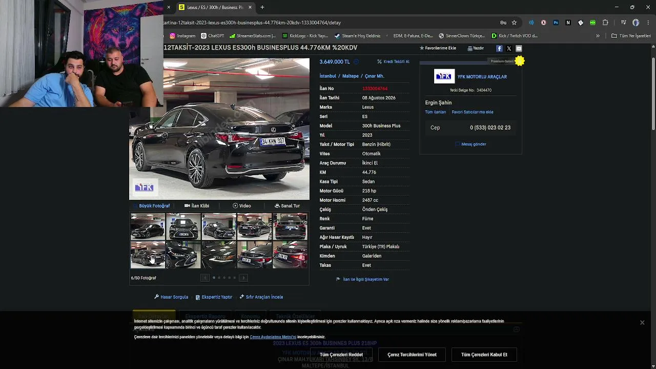View the seller's Tüm ilanları
This screenshot has height=369, width=656.
coord(436,112)
